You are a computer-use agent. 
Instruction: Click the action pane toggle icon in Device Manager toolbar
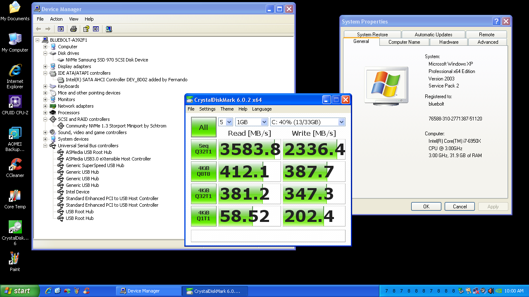pyautogui.click(x=96, y=29)
